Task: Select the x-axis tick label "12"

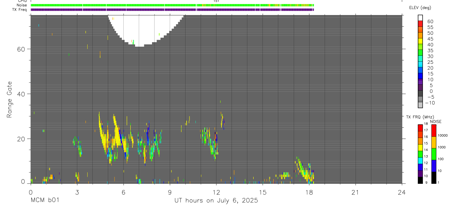Action: 216,192
